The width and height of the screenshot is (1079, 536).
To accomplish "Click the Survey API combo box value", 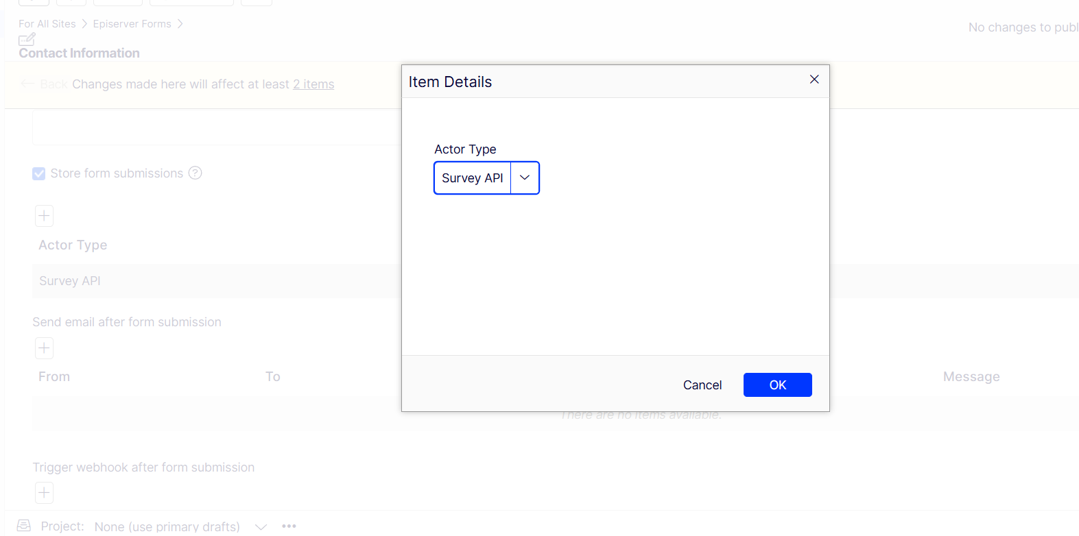I will [x=472, y=178].
